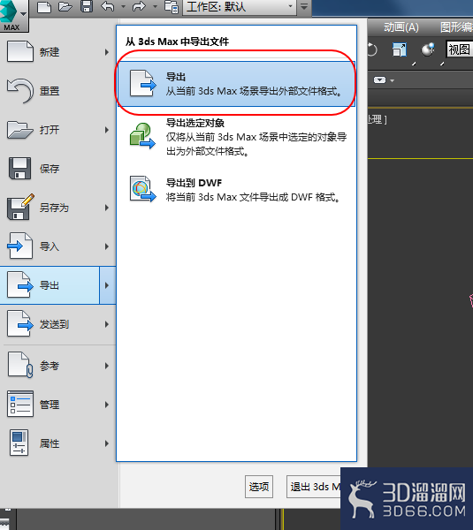Click the rotate tool icon in main toolbar
Viewport: 473px width, 530px height.
pyautogui.click(x=372, y=49)
